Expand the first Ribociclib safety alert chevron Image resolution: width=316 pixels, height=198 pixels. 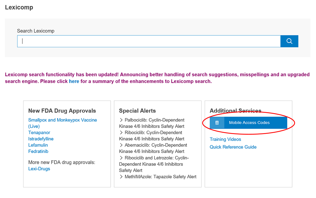[121, 132]
